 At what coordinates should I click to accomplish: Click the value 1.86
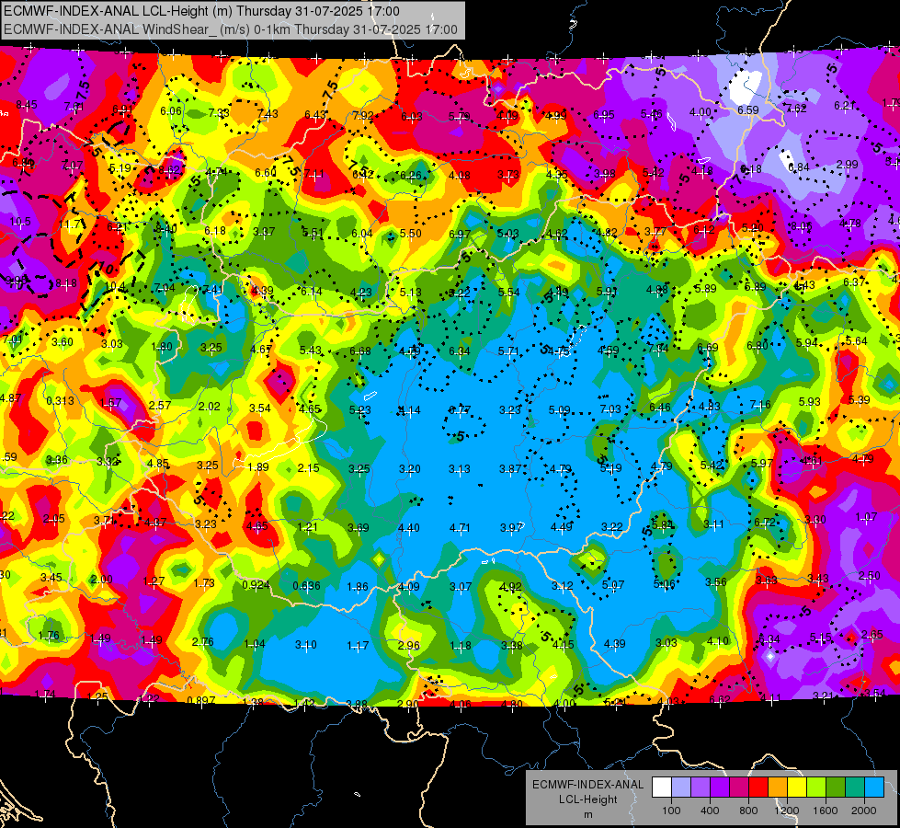(358, 587)
